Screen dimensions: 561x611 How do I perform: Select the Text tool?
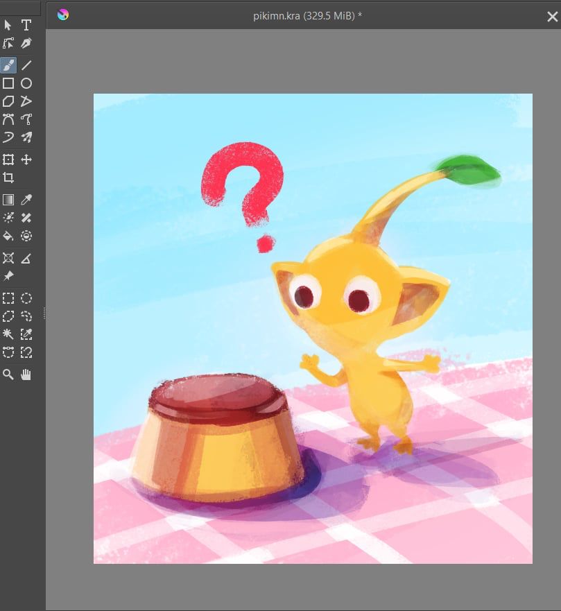[26, 25]
